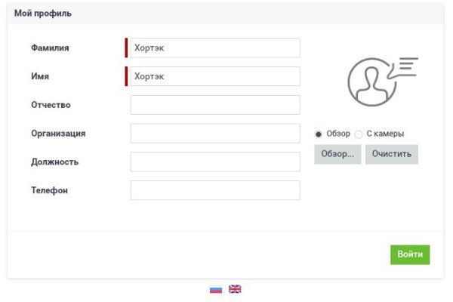Focus the Фамилия input field
Viewport: 453px width, 302px height.
click(215, 48)
